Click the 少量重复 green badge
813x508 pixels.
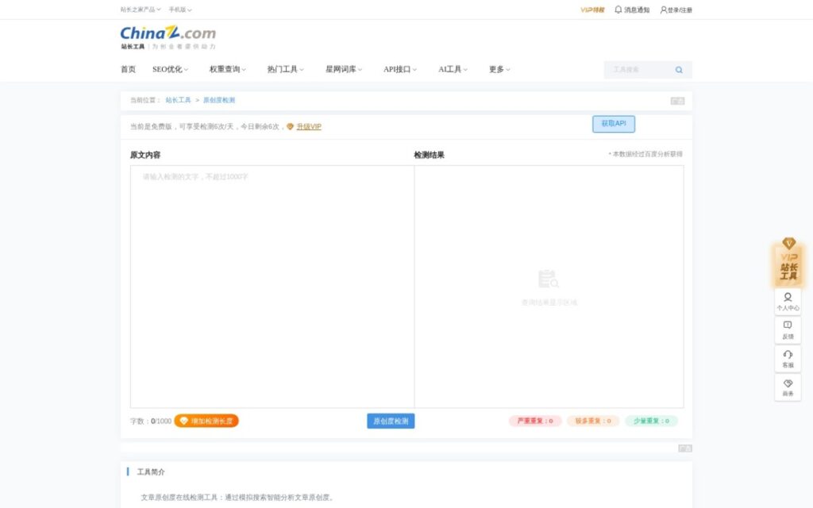651,421
